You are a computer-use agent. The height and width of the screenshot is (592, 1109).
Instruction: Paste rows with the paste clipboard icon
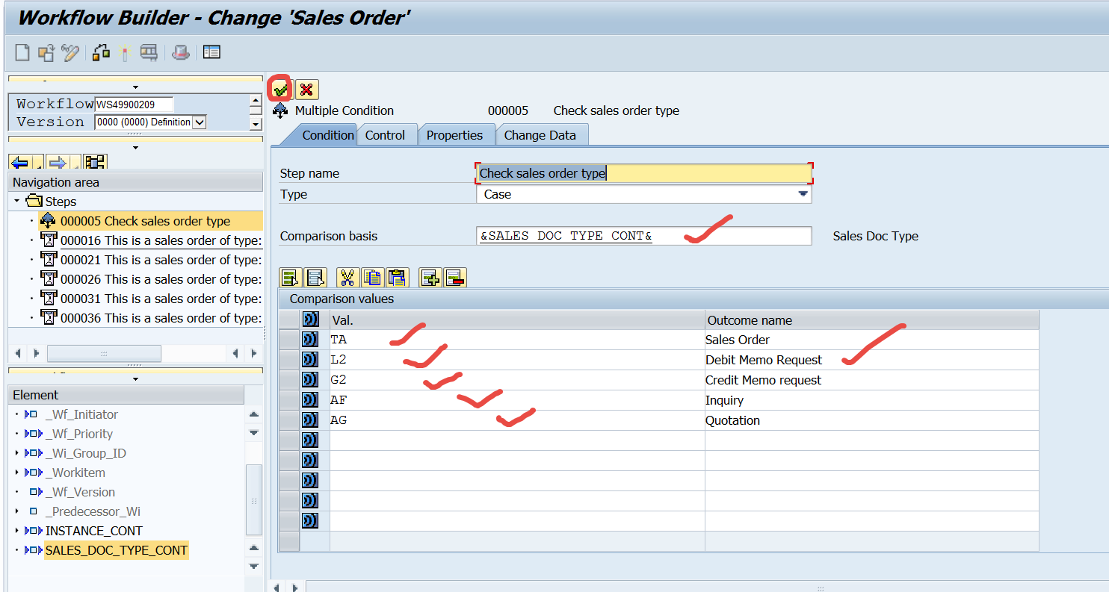(x=398, y=277)
